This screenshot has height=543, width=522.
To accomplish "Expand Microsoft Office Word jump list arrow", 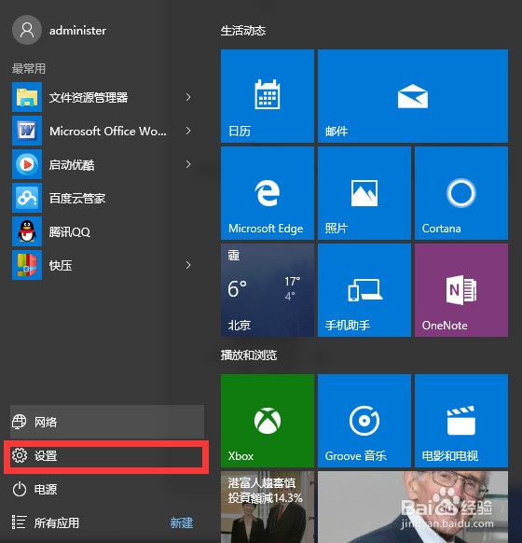I will click(188, 131).
